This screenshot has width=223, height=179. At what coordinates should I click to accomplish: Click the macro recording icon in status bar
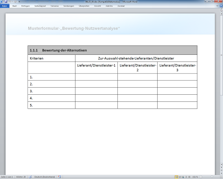coord(59,177)
